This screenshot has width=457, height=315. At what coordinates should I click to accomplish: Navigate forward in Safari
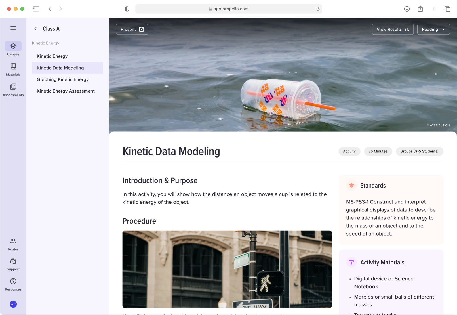pyautogui.click(x=60, y=9)
